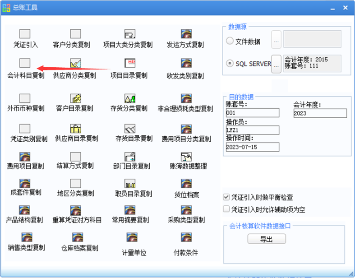Open 项目大类分类复制 icon
355x278 pixels.
pos(130,34)
